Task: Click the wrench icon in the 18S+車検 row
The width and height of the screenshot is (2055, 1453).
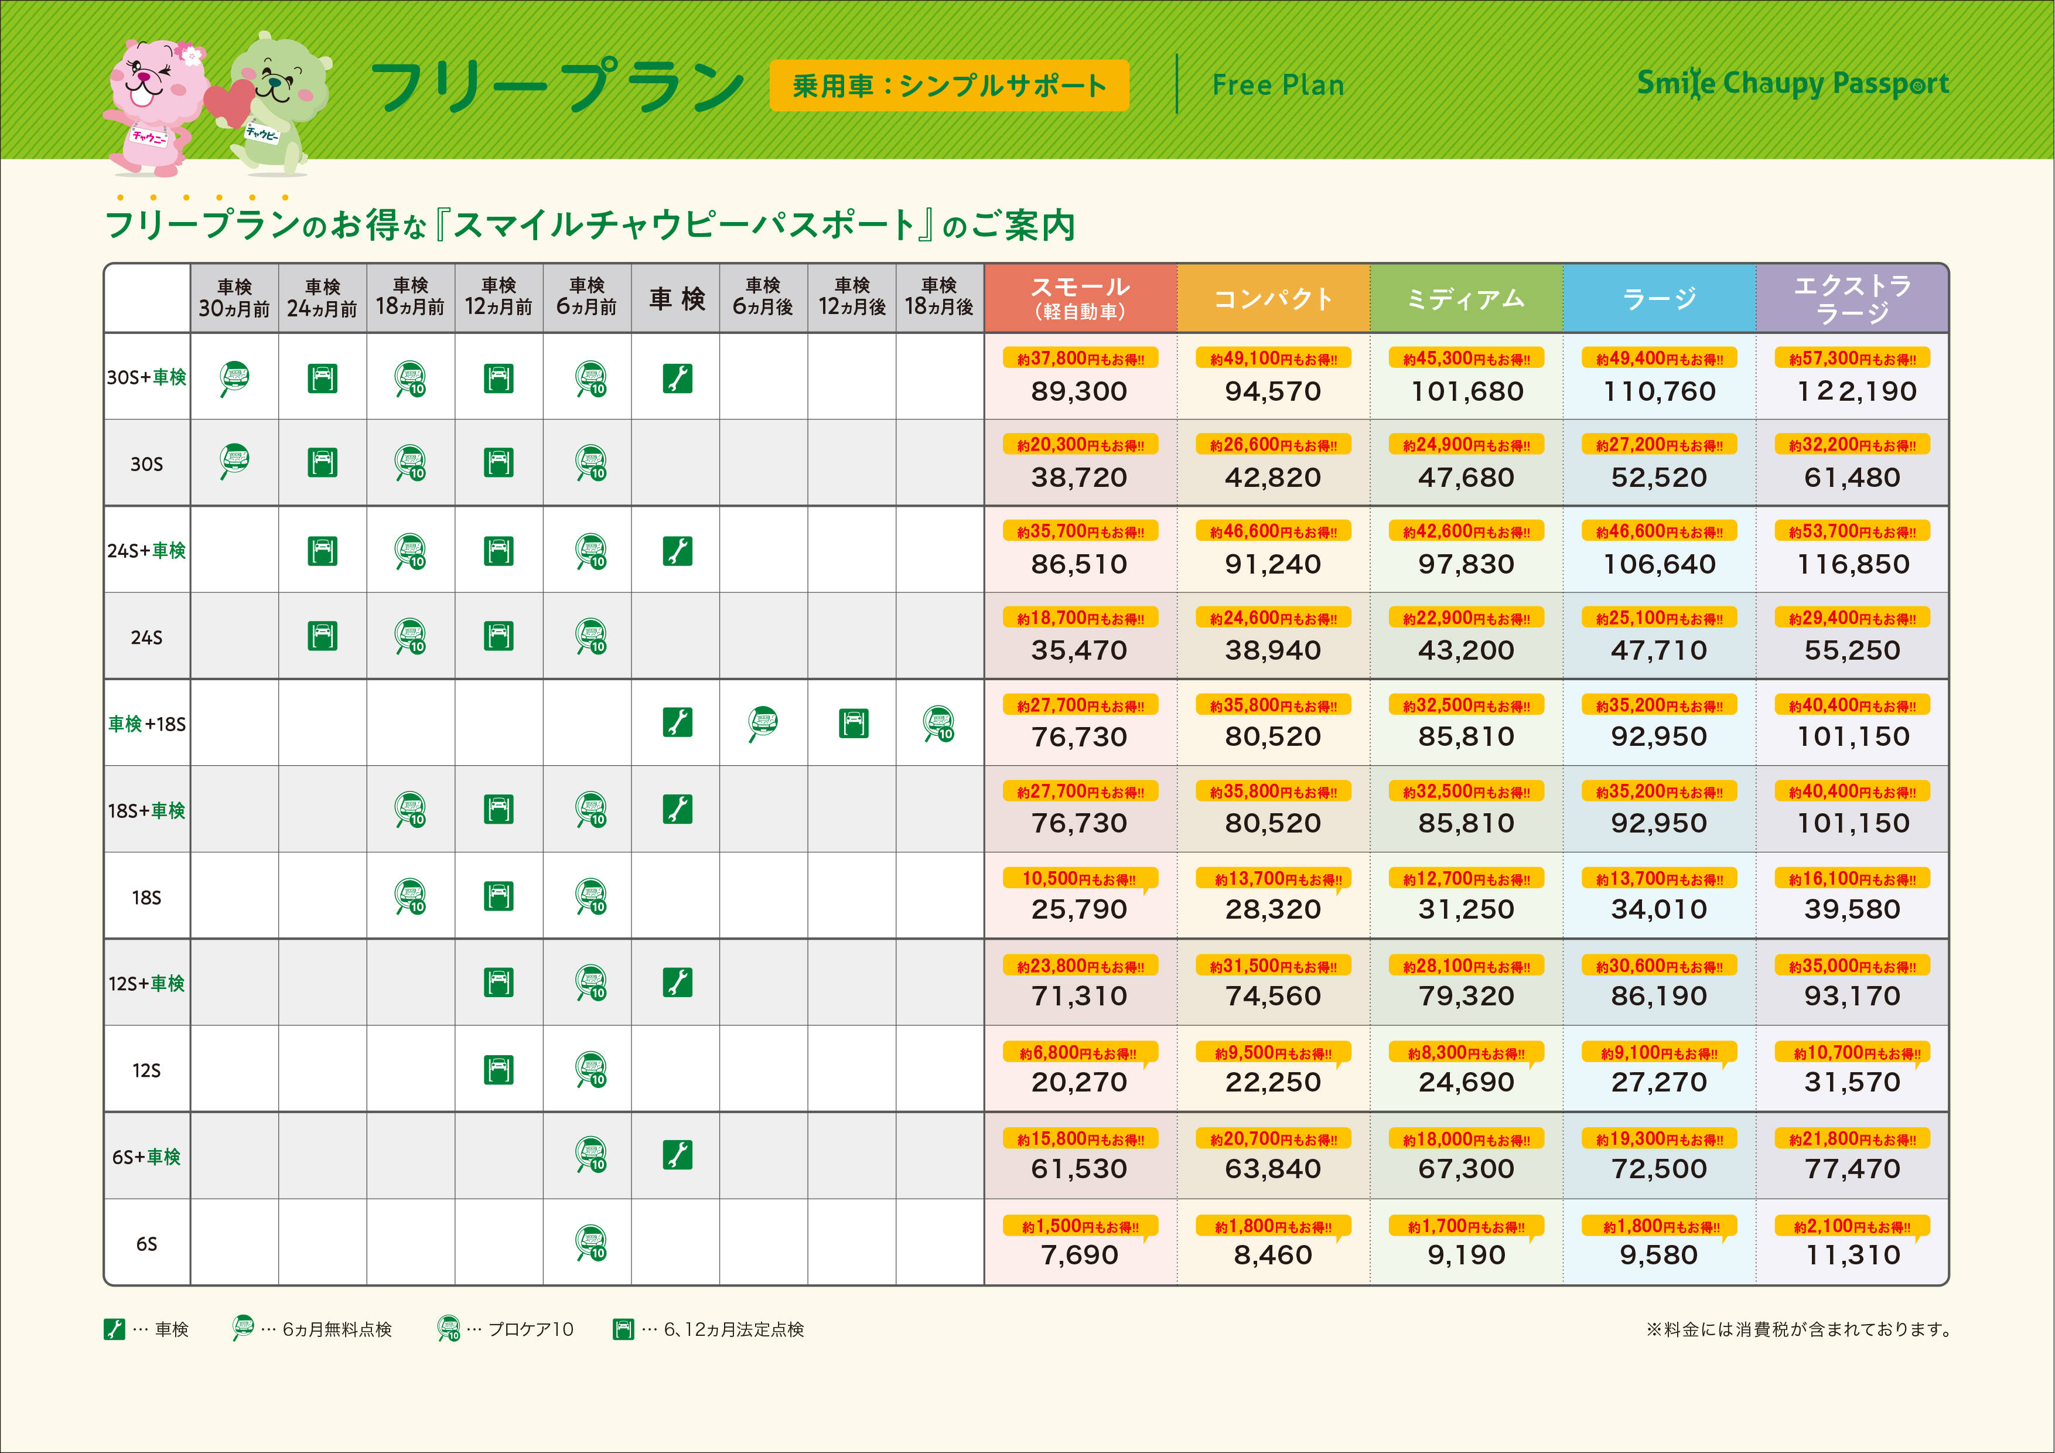Action: [x=678, y=809]
